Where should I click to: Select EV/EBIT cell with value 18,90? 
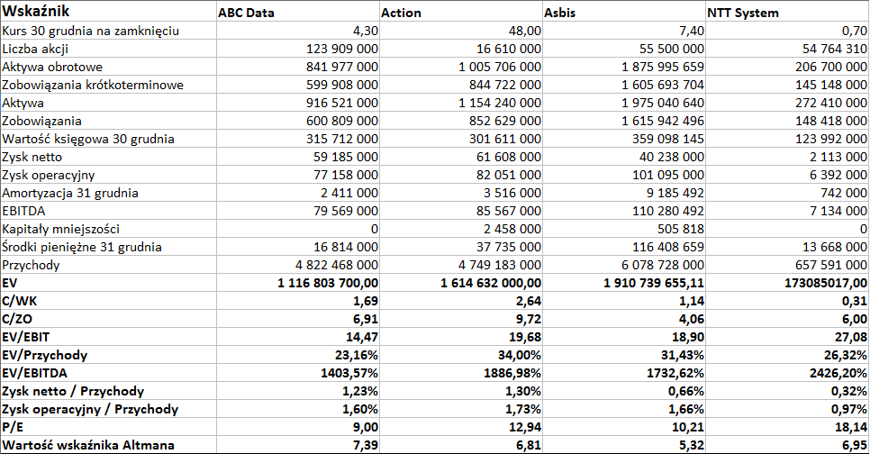[x=624, y=337]
